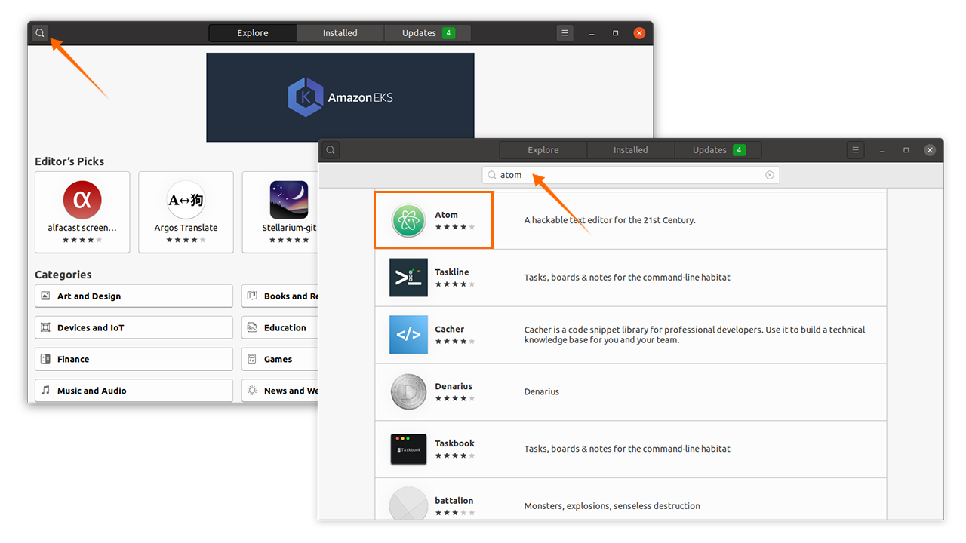Minimize the front search window
Screen dimensions: 966x543
881,150
